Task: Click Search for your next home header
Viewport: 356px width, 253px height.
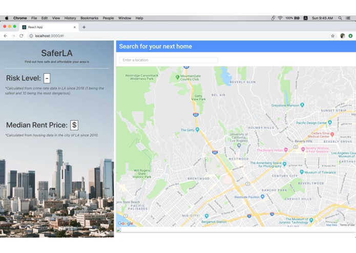Action: click(x=156, y=46)
